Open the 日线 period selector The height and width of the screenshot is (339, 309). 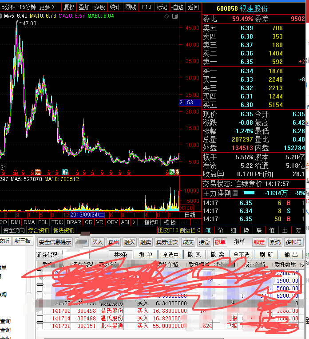coord(190,215)
